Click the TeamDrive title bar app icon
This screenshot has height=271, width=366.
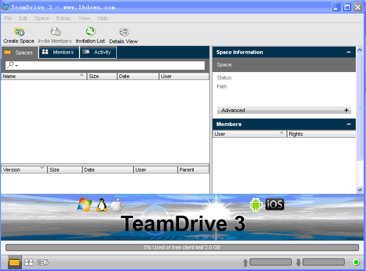tap(6, 7)
